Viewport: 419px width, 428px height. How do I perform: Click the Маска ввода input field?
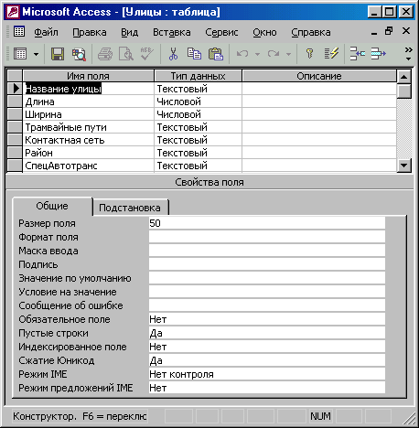tap(267, 251)
